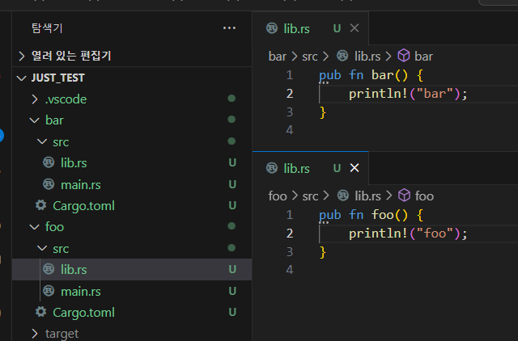The width and height of the screenshot is (518, 341).
Task: Open Cargo.toml under the foo folder
Action: tap(83, 312)
